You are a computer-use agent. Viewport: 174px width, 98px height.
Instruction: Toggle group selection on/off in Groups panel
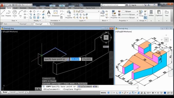tap(145, 17)
